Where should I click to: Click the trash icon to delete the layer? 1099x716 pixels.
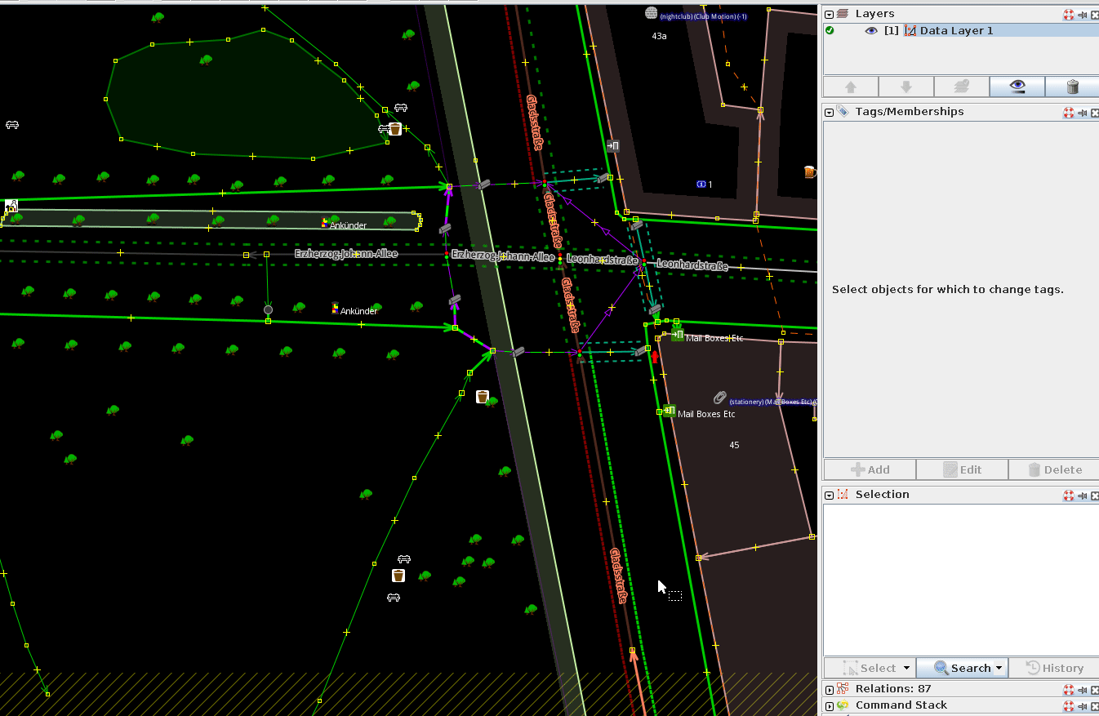(1071, 87)
